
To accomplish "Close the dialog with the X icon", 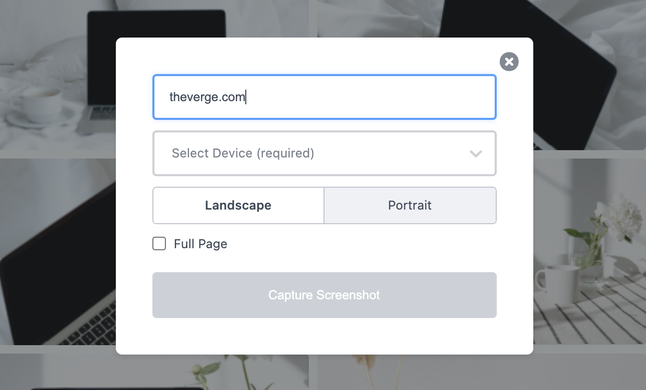I will click(509, 62).
